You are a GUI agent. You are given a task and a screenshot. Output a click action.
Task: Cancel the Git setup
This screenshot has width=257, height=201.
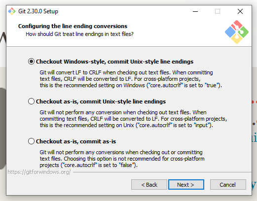(228, 185)
